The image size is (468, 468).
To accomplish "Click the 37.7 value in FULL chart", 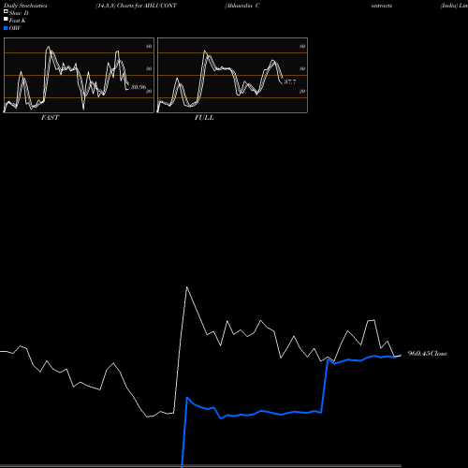I will (290, 81).
